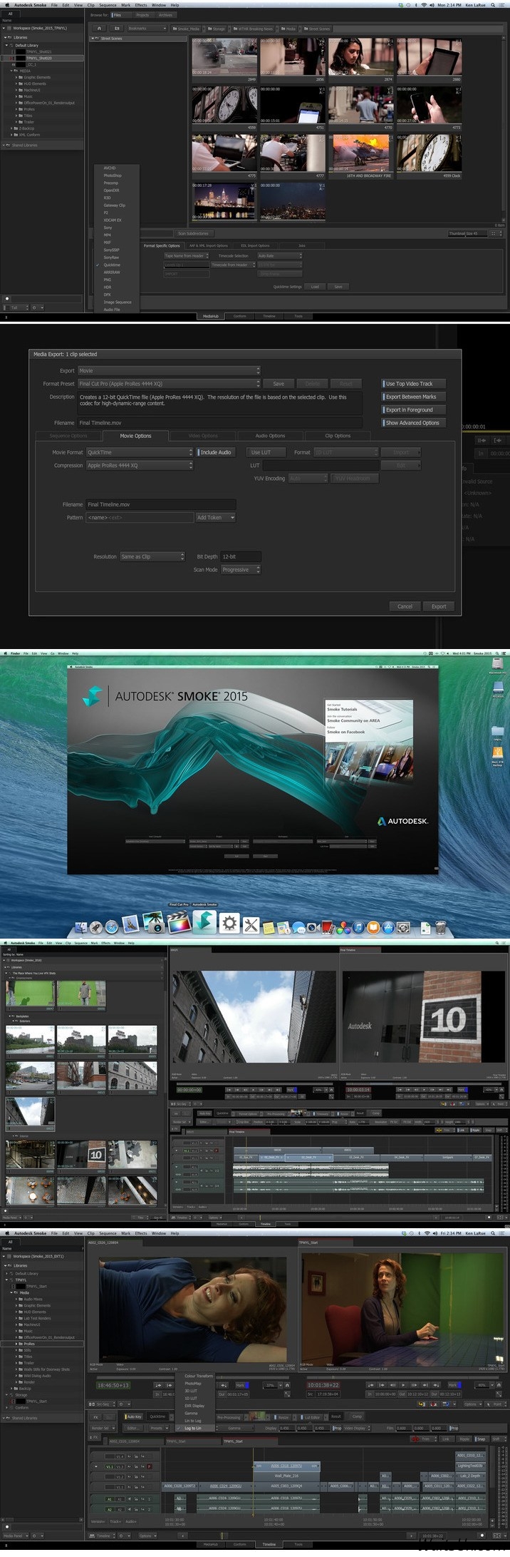The image size is (510, 1557).
Task: Open the Format Preset dropdown in Media Export
Action: pos(169,384)
